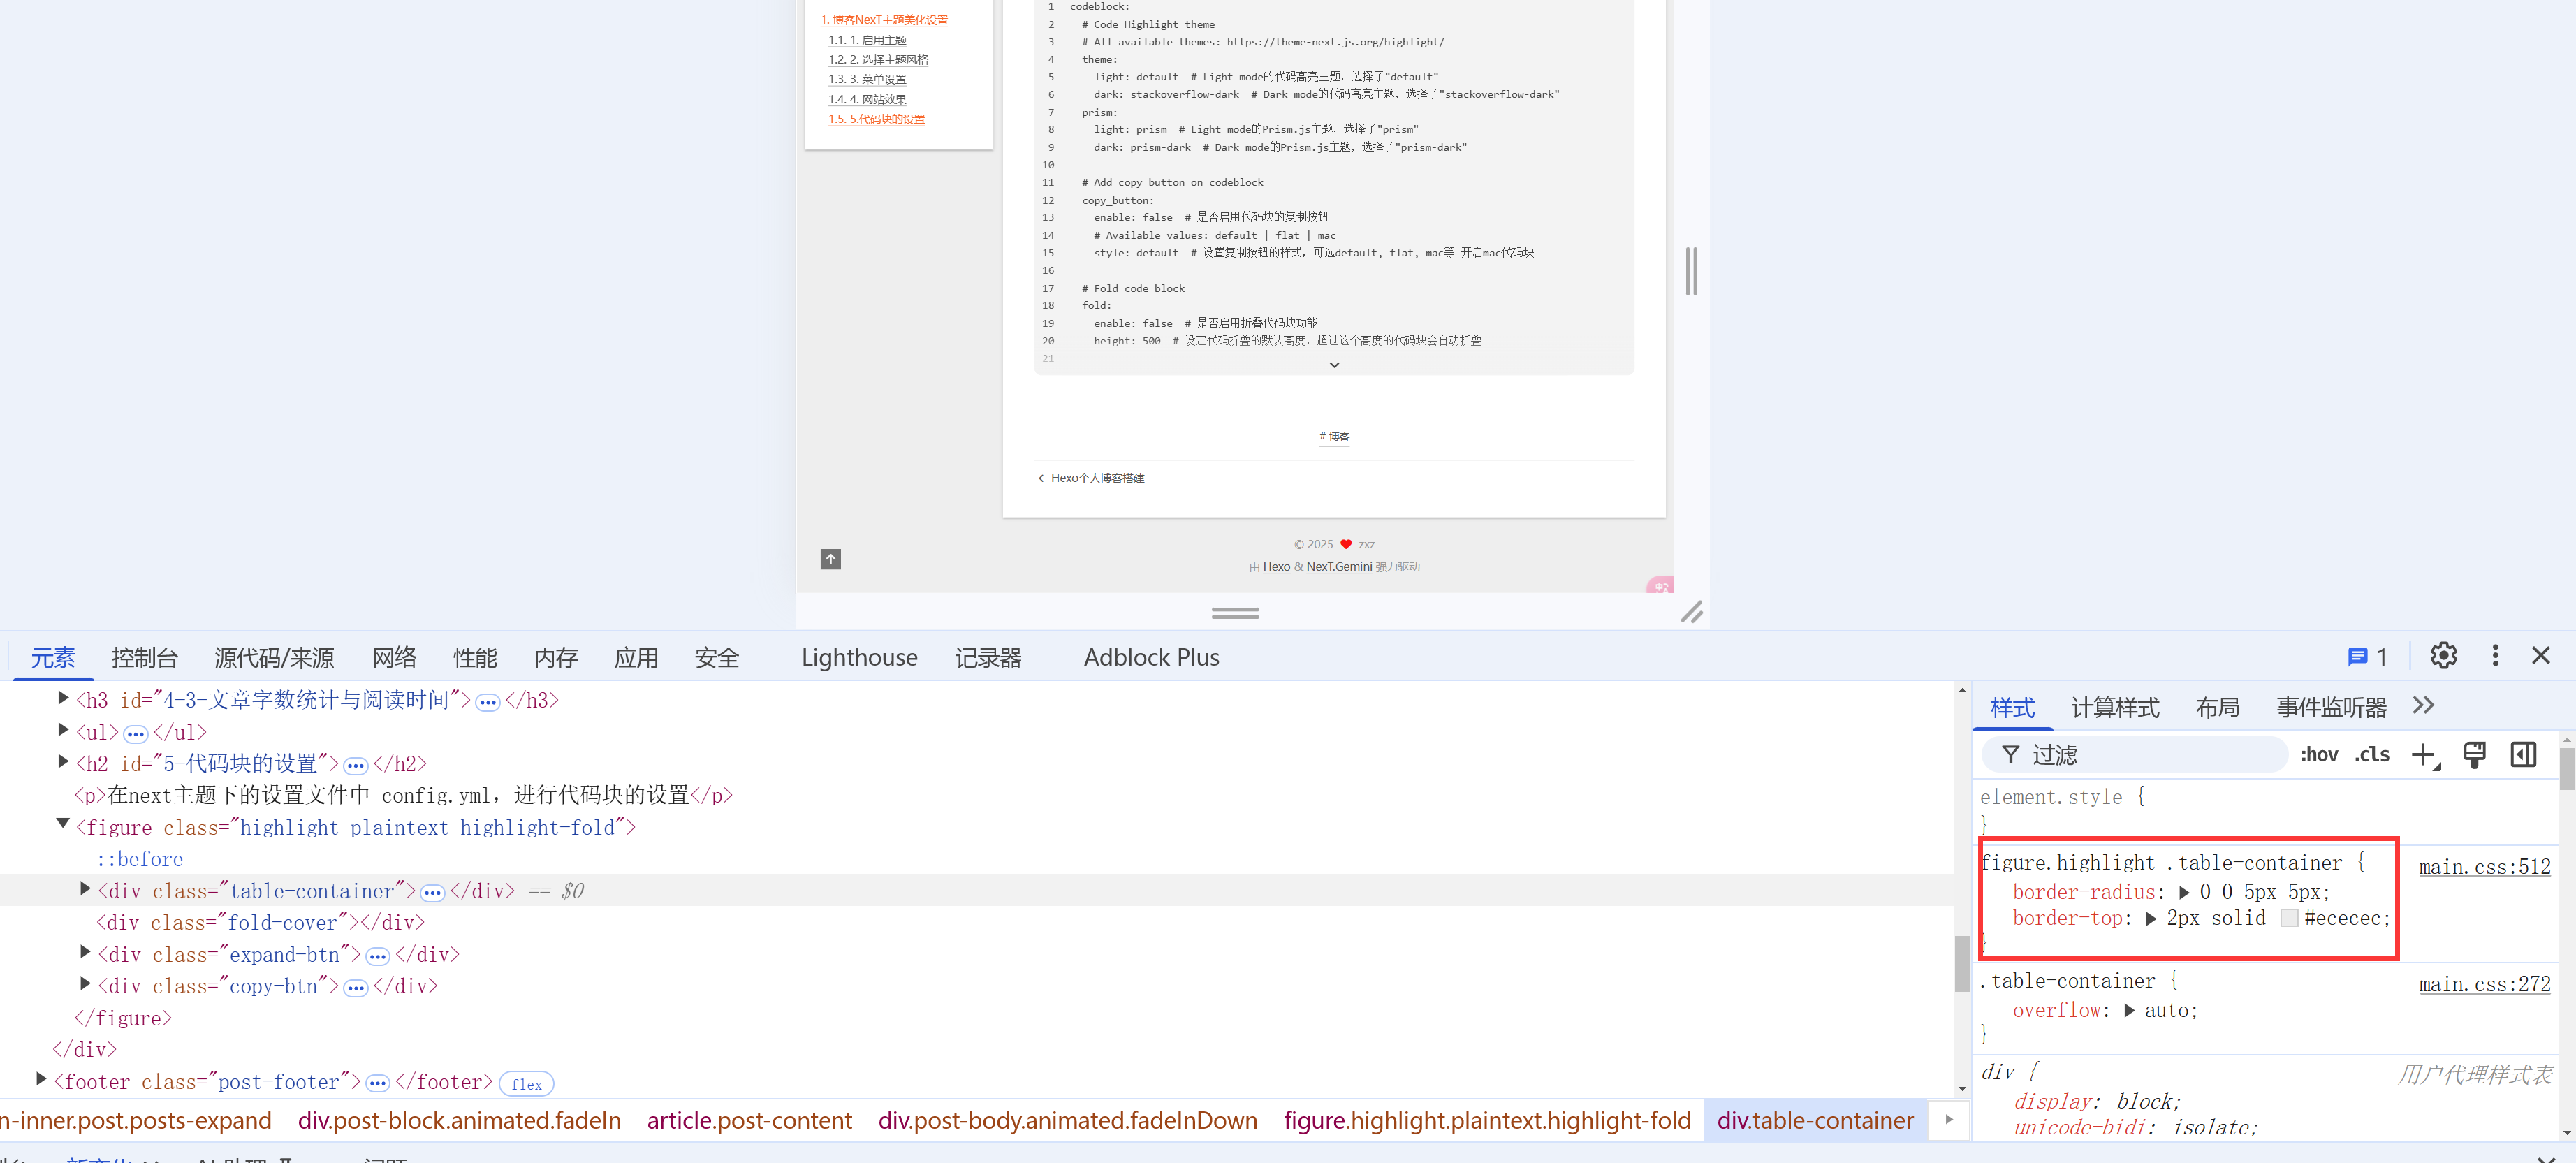Toggle the .cls element classes panel

click(x=2371, y=755)
